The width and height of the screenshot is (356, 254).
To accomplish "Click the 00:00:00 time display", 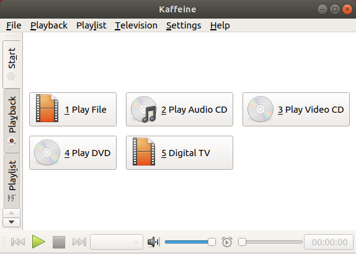I will pos(329,242).
